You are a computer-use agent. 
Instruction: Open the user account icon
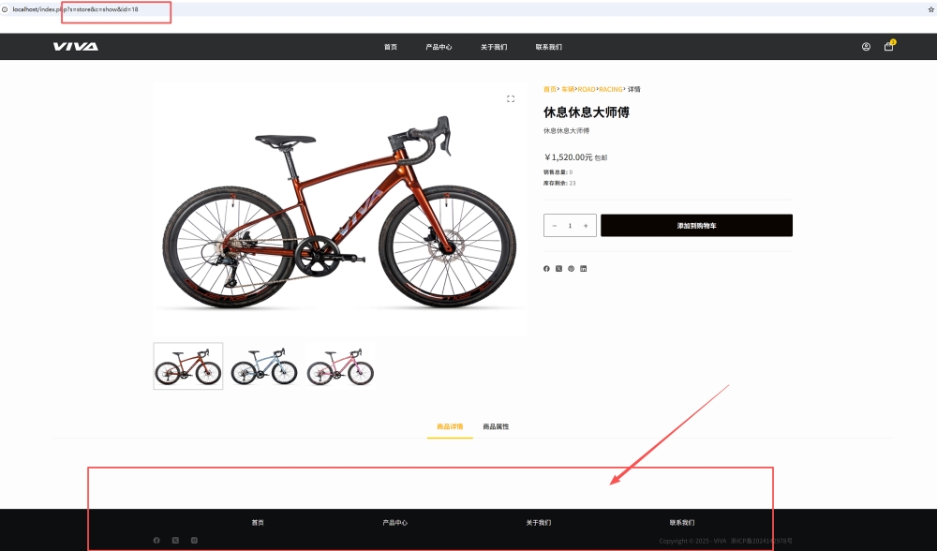point(866,47)
